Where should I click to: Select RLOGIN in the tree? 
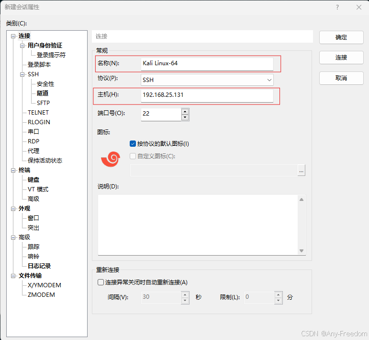[39, 122]
